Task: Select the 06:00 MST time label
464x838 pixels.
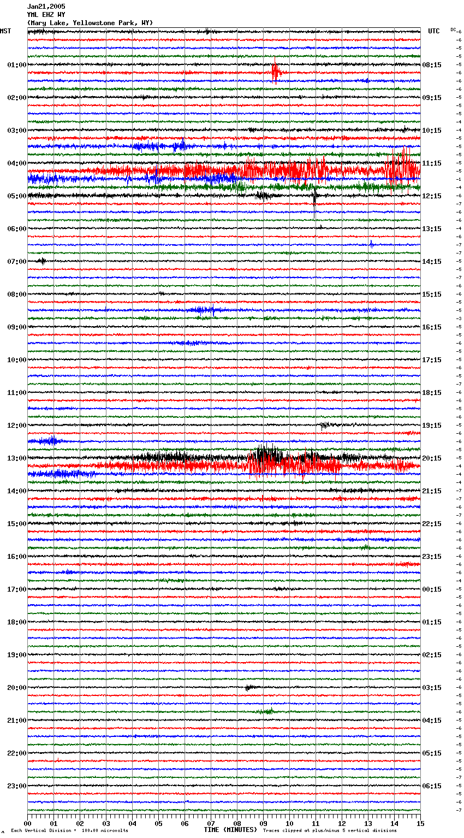Action: pos(17,229)
